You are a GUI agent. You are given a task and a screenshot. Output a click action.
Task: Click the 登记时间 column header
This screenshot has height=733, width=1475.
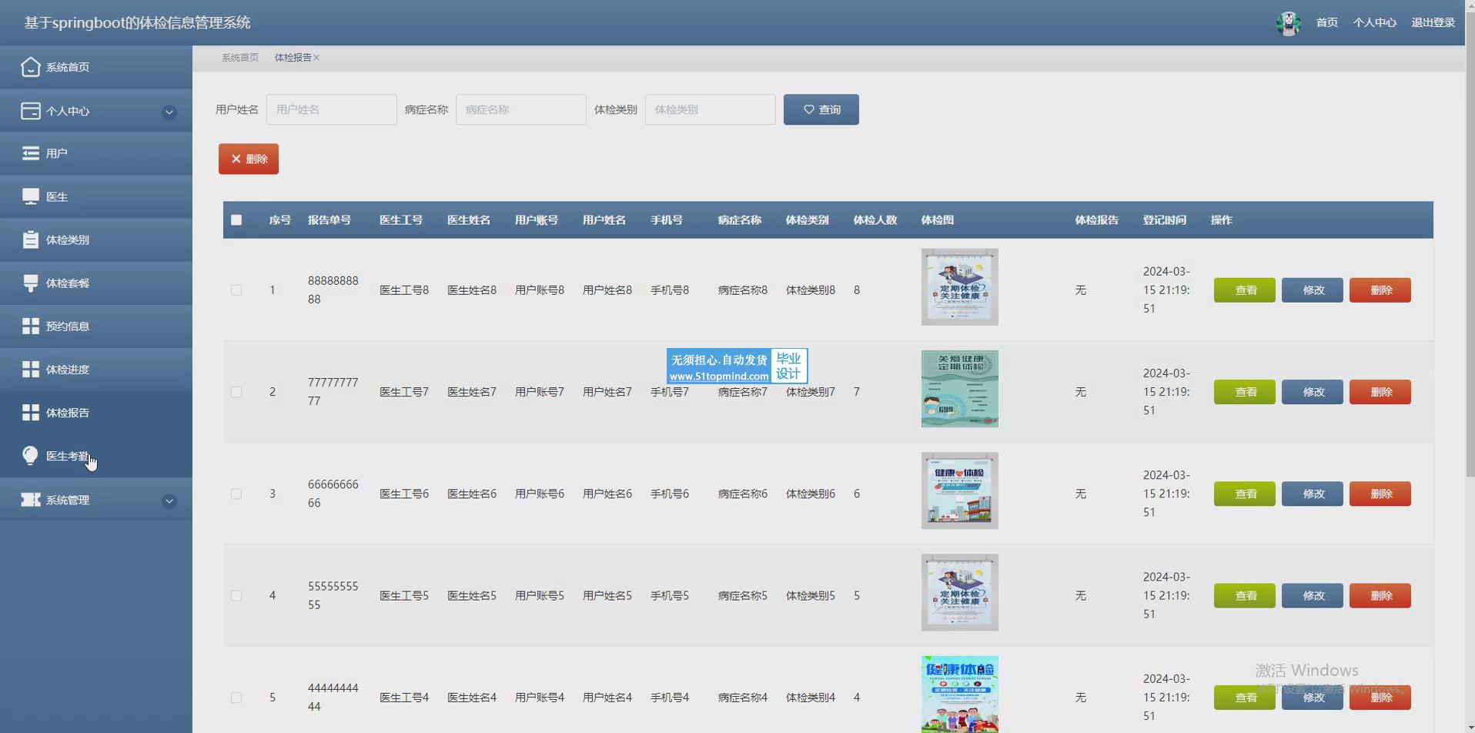(1164, 220)
